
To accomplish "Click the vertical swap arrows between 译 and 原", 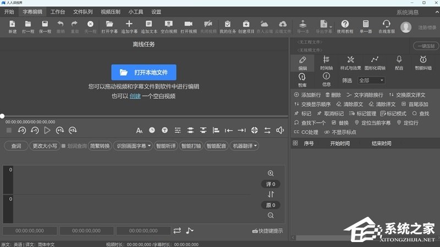I will [x=271, y=194].
